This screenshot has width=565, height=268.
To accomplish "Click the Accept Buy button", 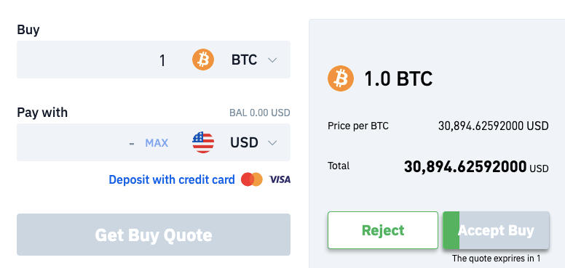I will click(496, 230).
